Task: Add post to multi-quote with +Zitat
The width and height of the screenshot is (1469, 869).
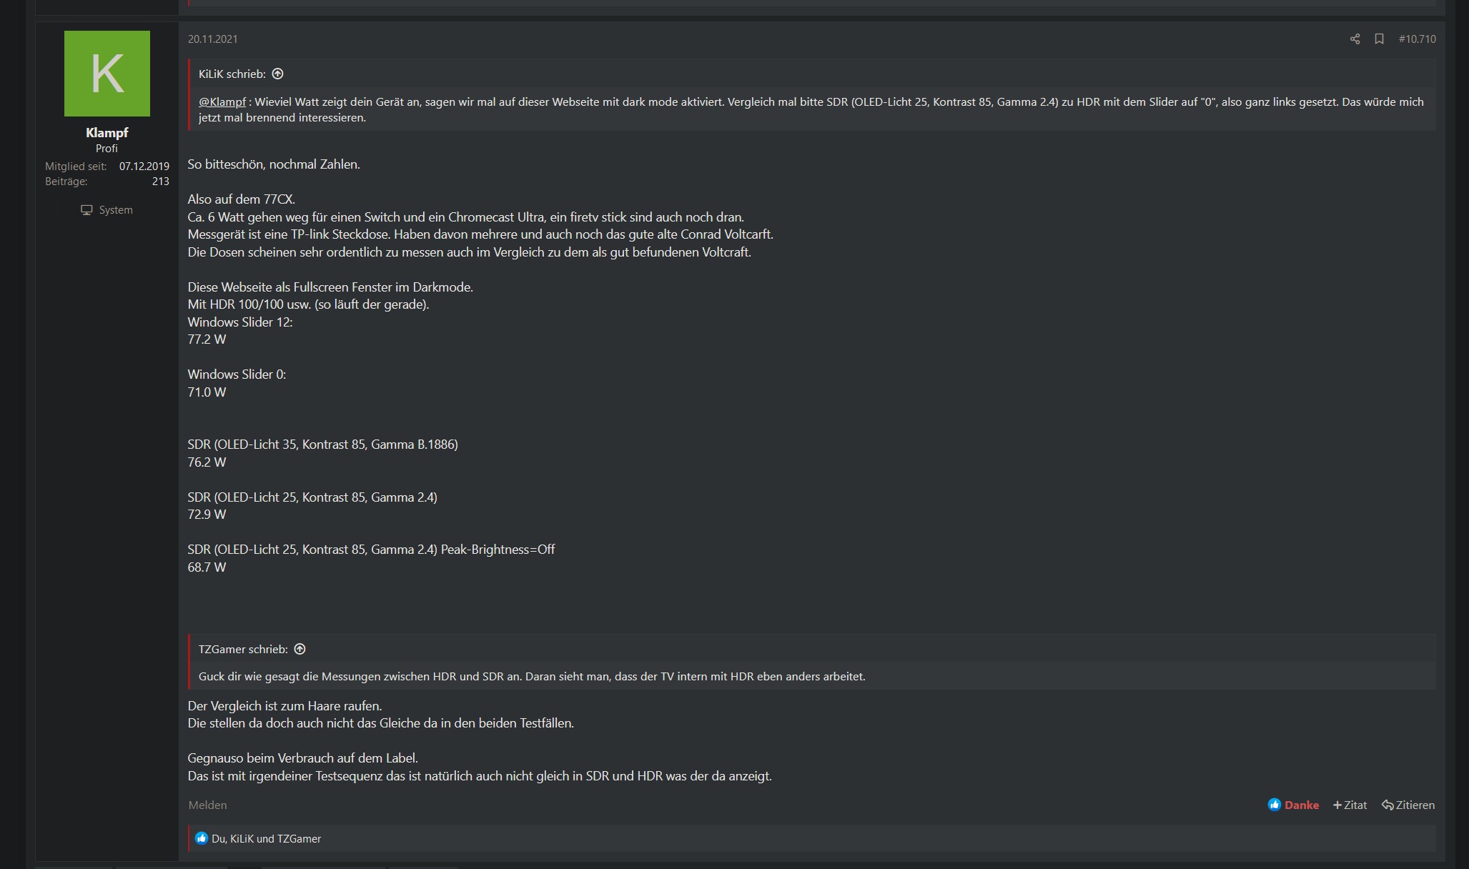Action: [1350, 805]
